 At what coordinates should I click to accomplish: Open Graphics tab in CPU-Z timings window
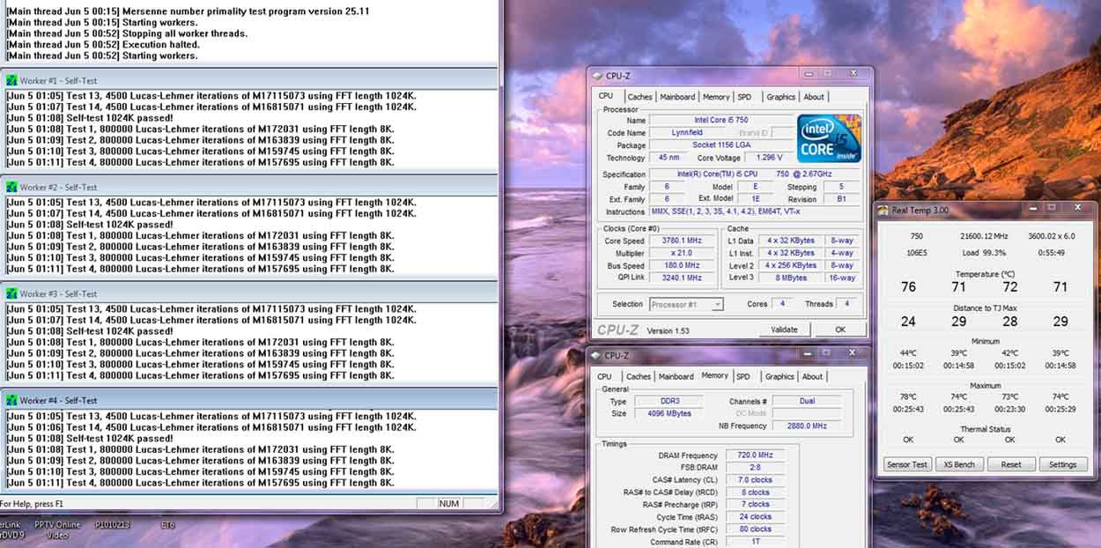779,376
